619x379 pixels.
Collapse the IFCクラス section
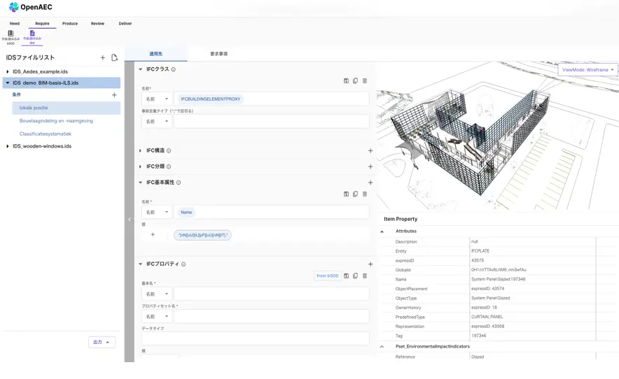(140, 69)
